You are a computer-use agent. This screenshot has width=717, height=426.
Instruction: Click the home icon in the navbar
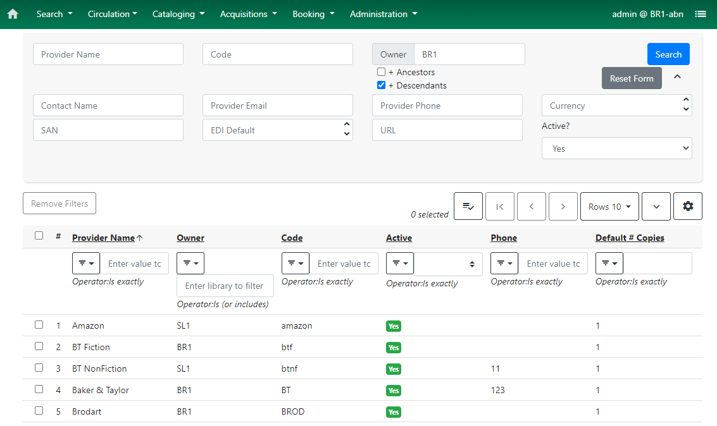point(13,13)
